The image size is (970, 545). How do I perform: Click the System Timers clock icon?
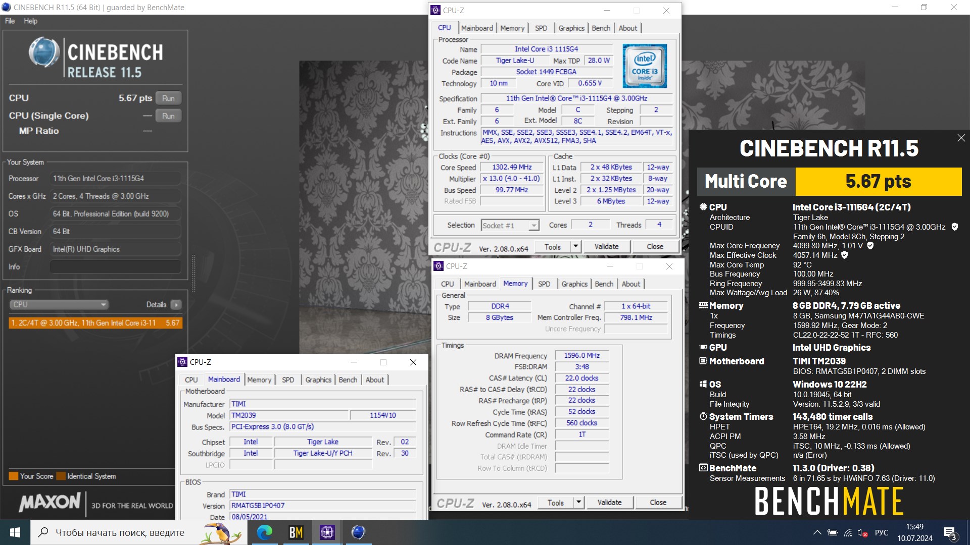pyautogui.click(x=703, y=416)
